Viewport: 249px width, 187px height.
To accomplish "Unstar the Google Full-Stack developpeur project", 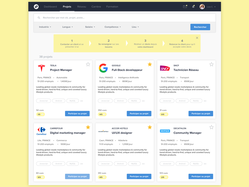I will (150, 64).
